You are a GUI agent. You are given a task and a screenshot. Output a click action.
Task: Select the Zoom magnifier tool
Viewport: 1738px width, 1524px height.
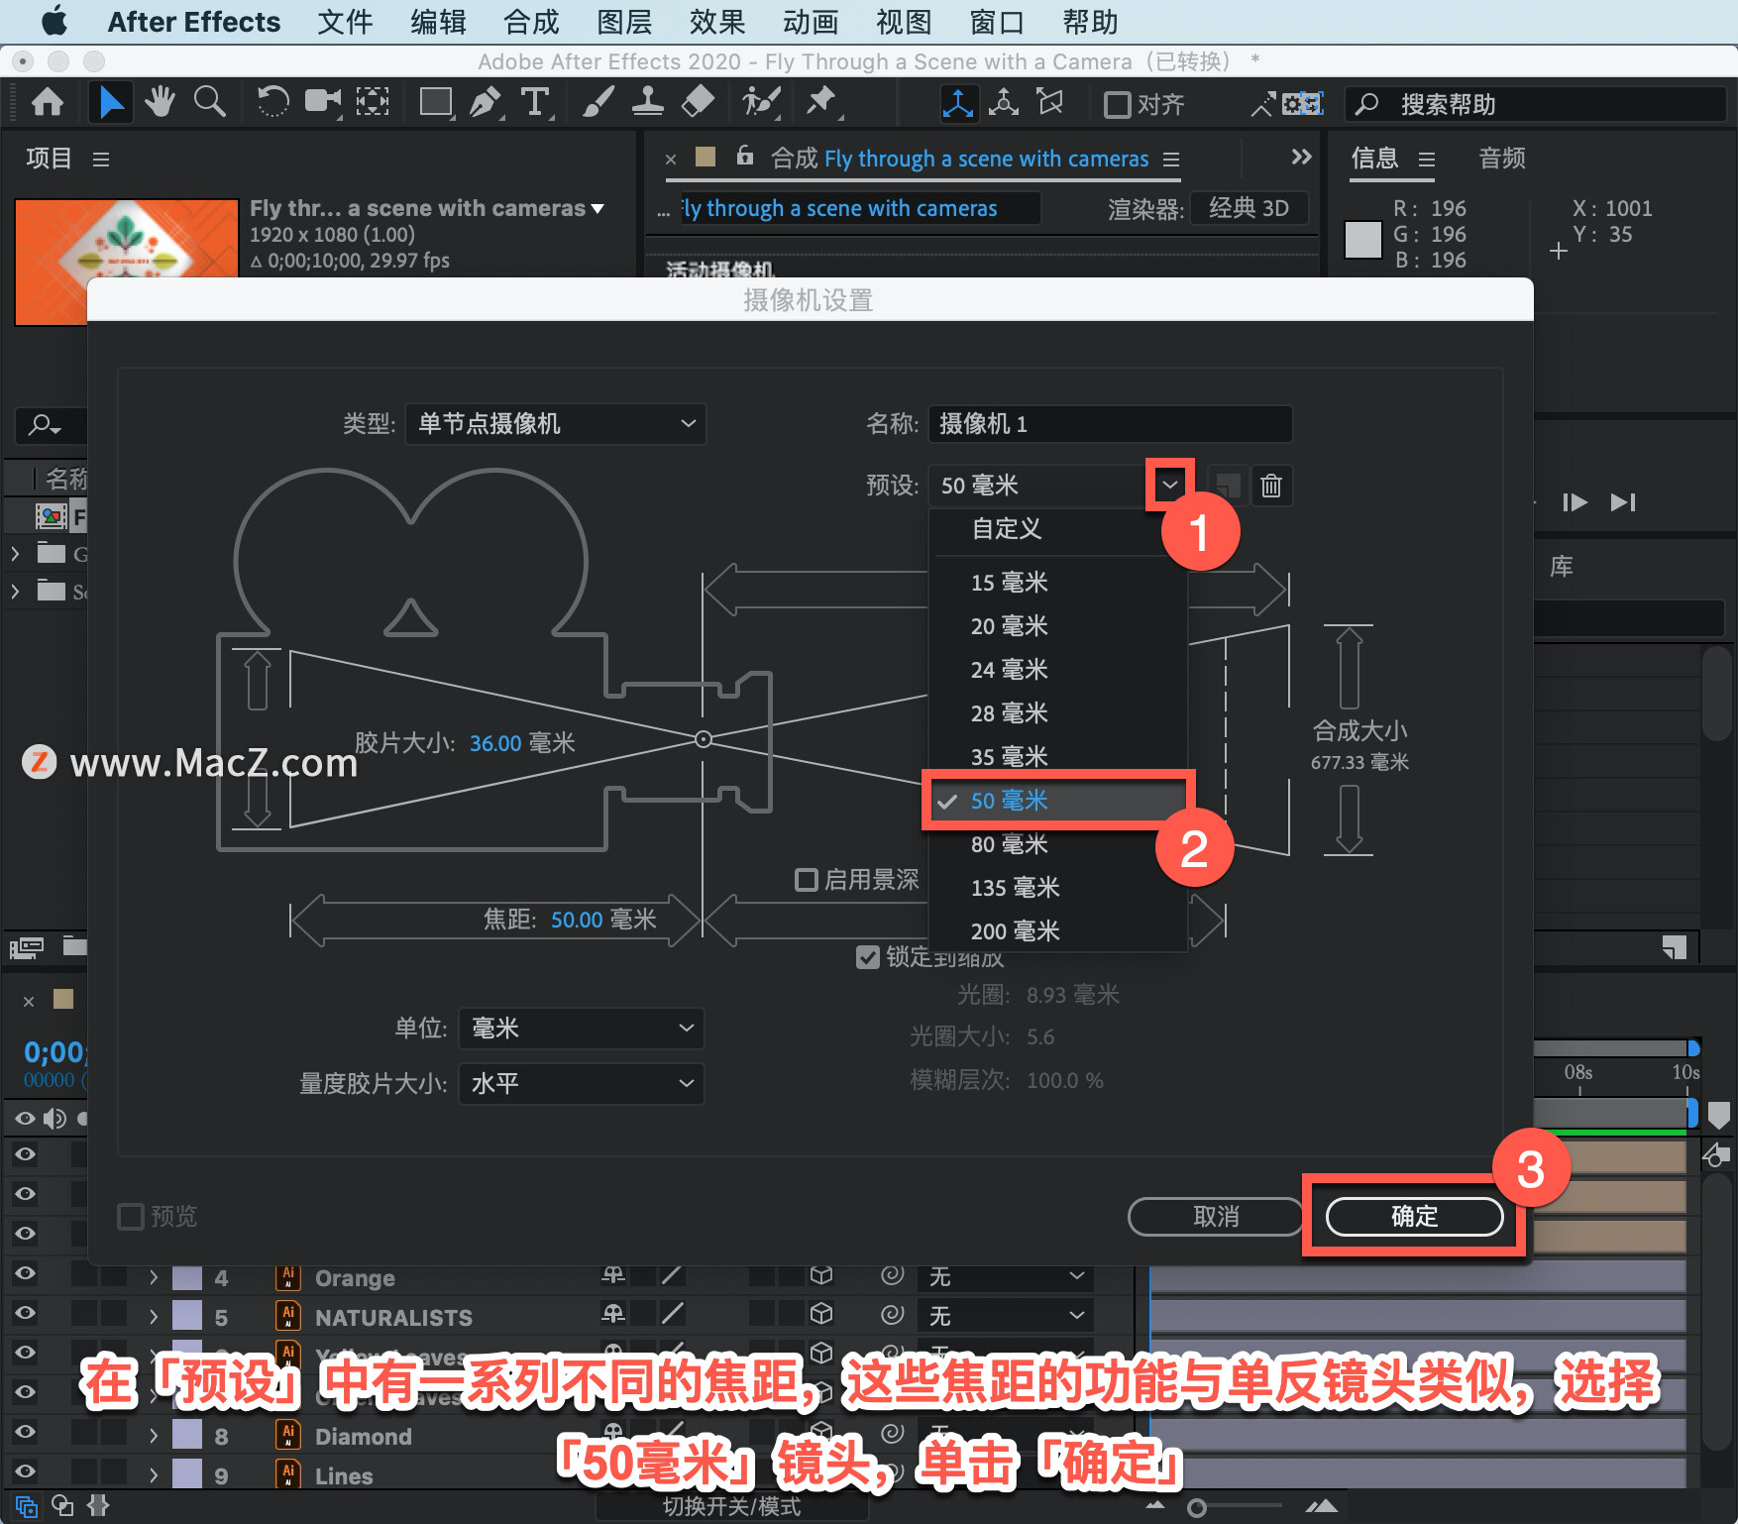pyautogui.click(x=209, y=102)
